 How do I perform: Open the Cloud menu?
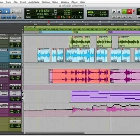(x=75, y=2)
